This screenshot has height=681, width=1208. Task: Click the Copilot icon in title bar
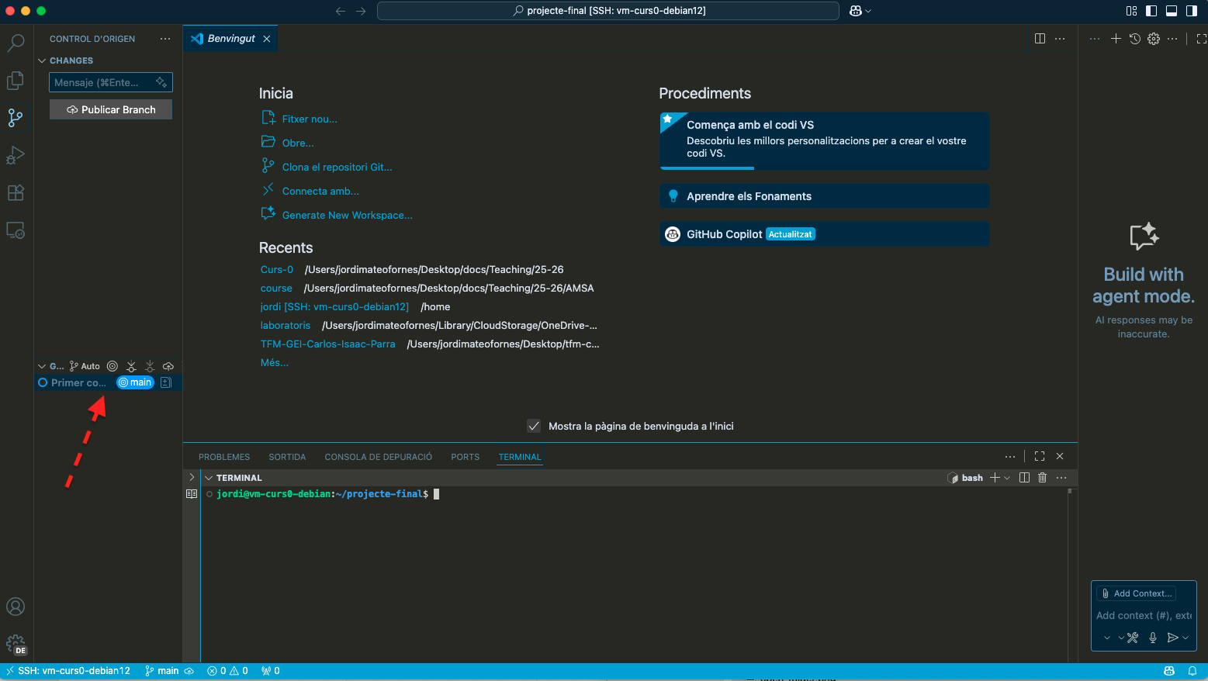click(856, 11)
